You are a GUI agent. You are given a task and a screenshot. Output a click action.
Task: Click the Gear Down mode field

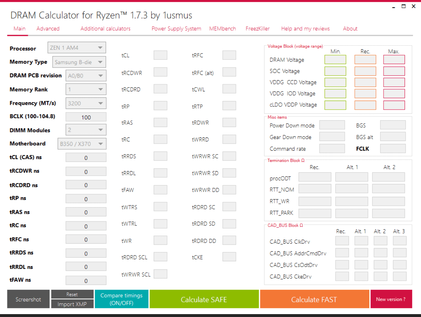pyautogui.click(x=332, y=137)
